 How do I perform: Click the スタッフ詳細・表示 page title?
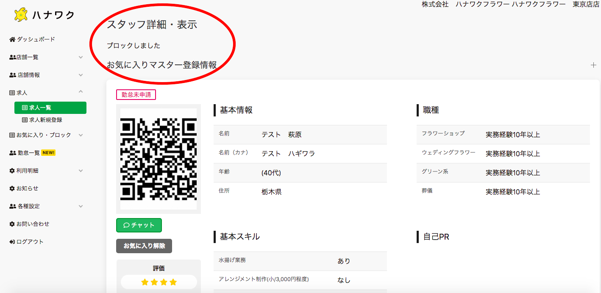(x=152, y=25)
